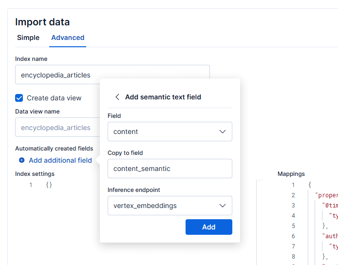The width and height of the screenshot is (338, 265).
Task: Click the plus icon beside Add additional field
Action: click(21, 160)
